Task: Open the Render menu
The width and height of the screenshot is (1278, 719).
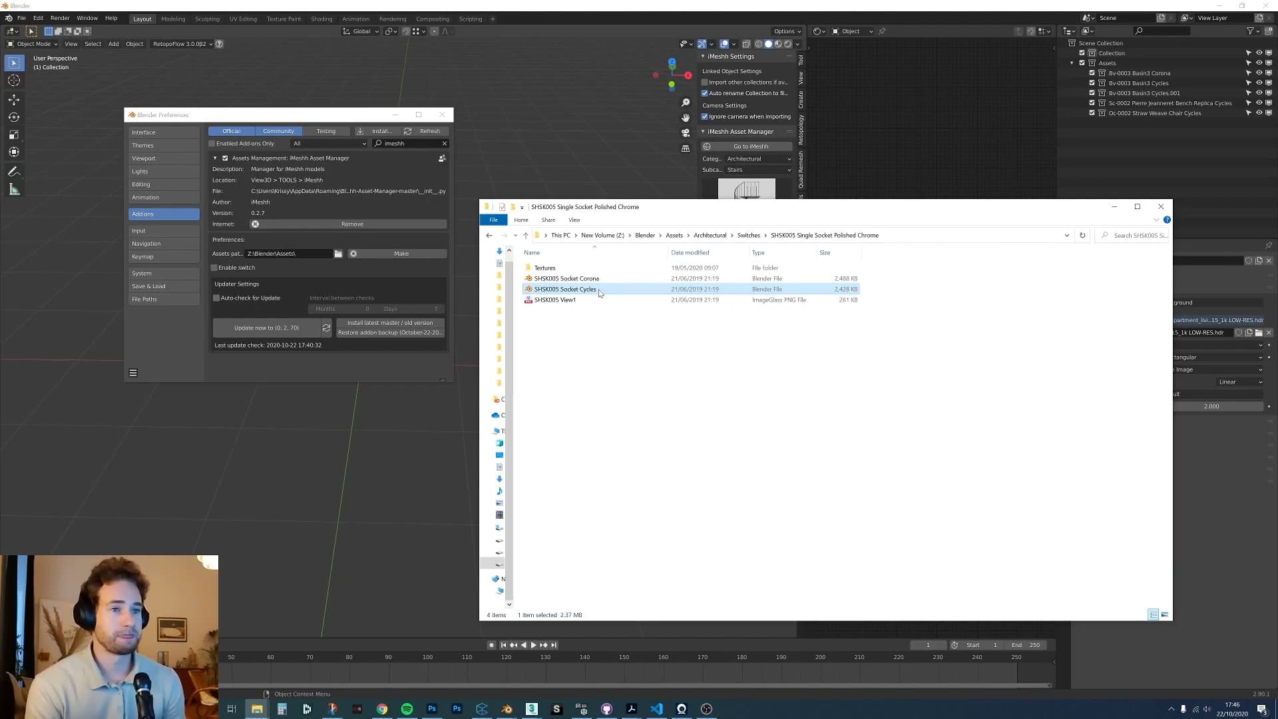Action: pos(60,18)
